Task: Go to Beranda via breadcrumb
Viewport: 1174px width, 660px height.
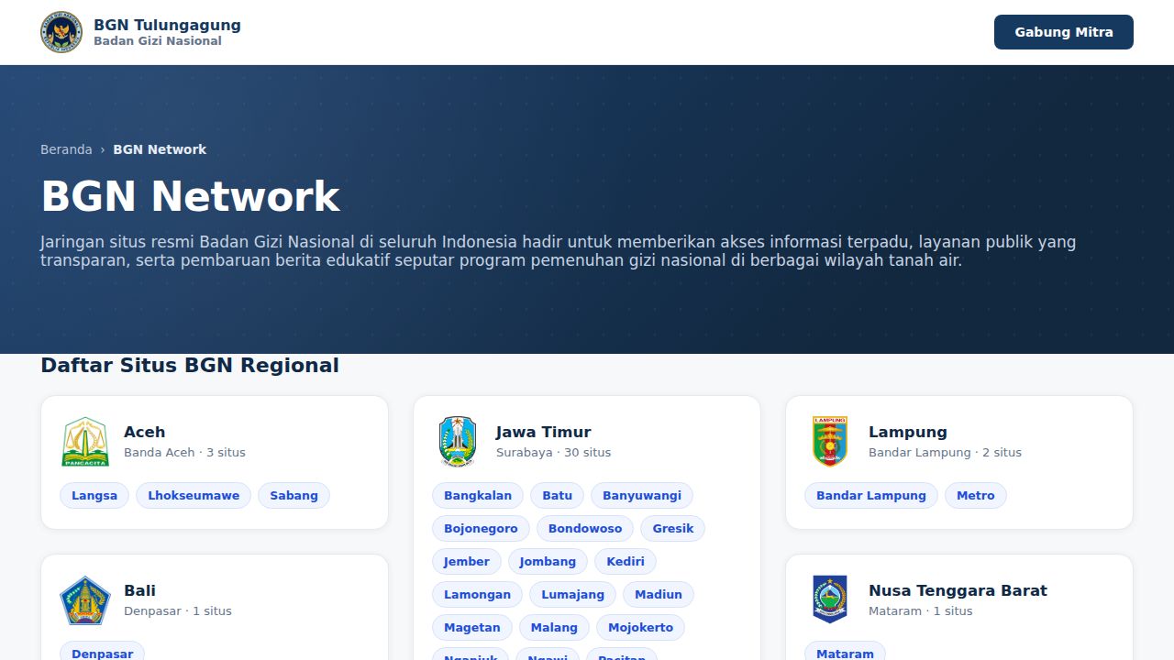Action: (66, 149)
